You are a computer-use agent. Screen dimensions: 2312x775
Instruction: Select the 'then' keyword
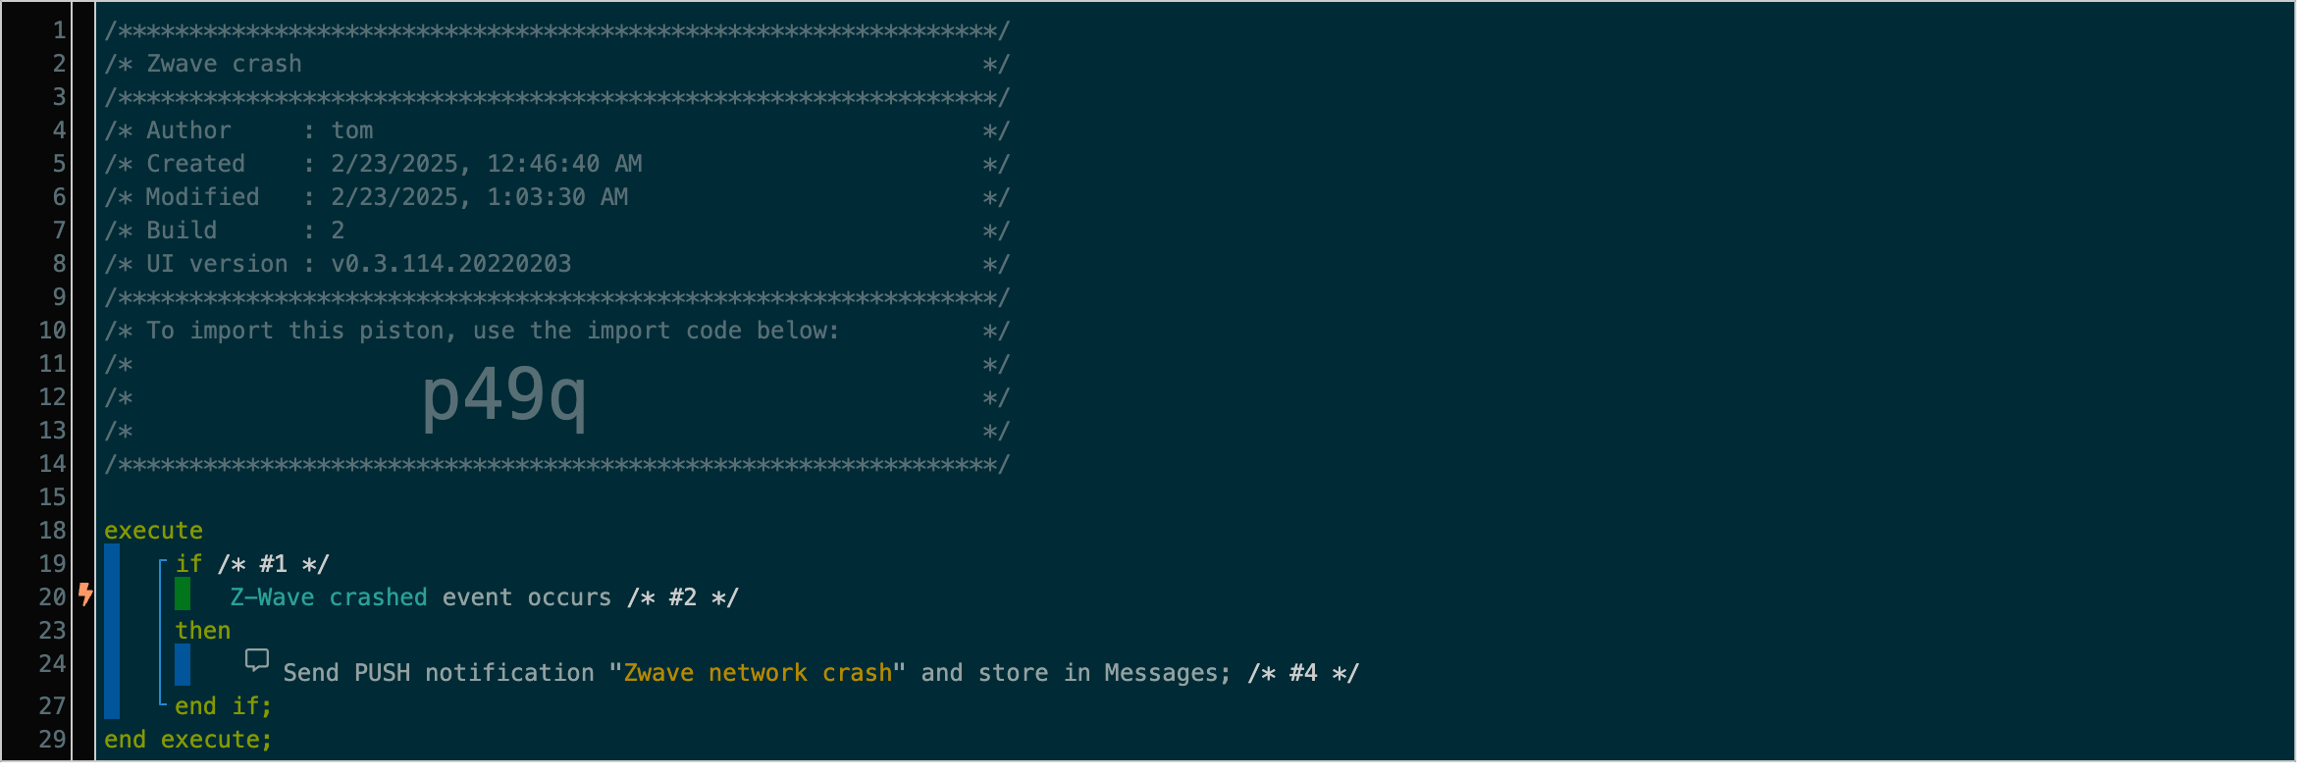tap(203, 631)
